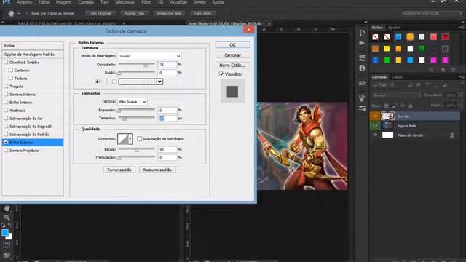
Task: Filter layers by pixel layer icon
Action: click(410, 85)
